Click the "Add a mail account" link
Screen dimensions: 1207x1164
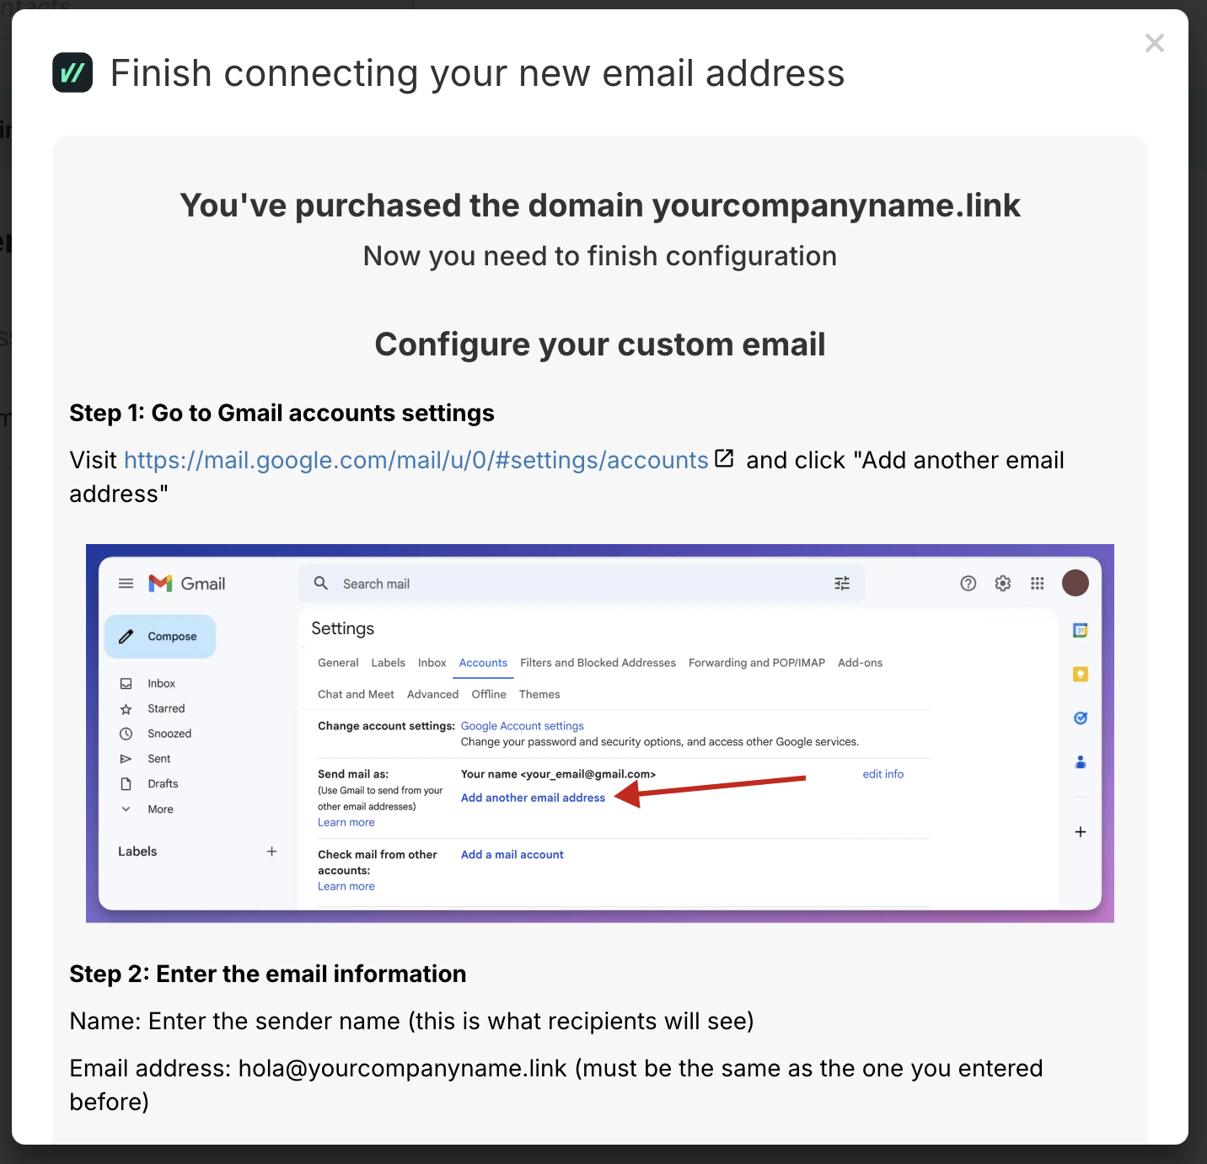pos(512,854)
